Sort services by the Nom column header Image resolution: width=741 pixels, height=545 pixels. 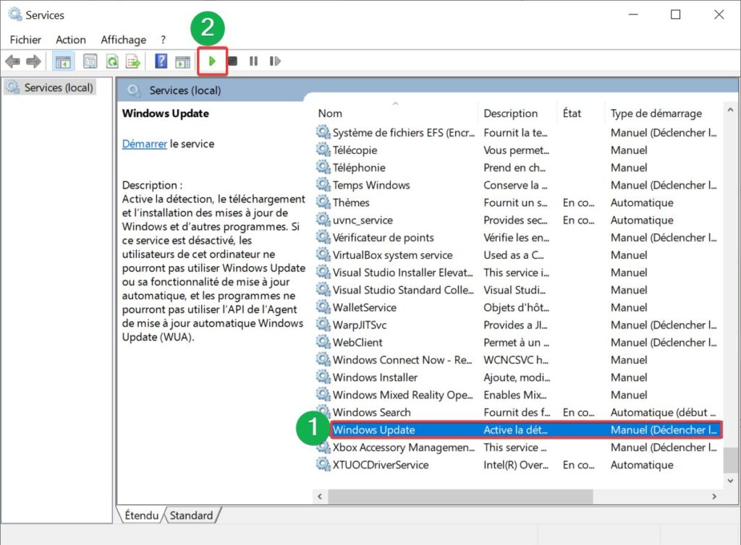(x=330, y=113)
